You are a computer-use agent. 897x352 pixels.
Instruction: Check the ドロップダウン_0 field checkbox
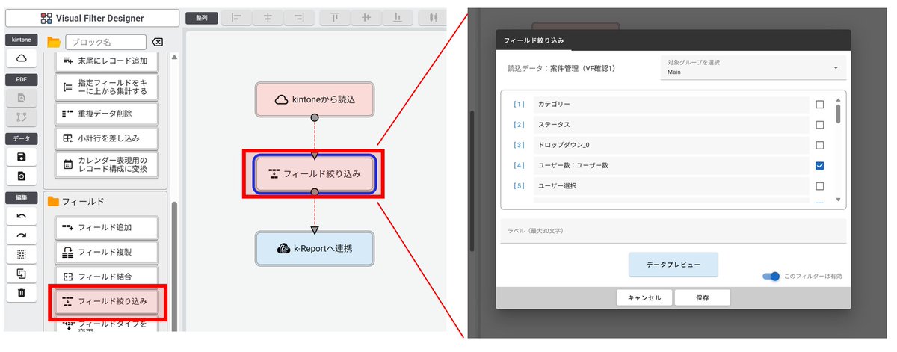click(820, 145)
